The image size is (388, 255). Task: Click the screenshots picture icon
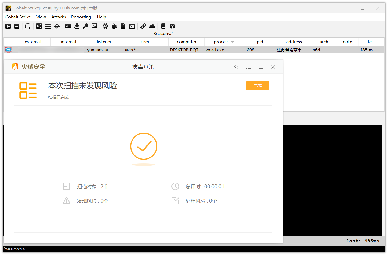pyautogui.click(x=94, y=26)
